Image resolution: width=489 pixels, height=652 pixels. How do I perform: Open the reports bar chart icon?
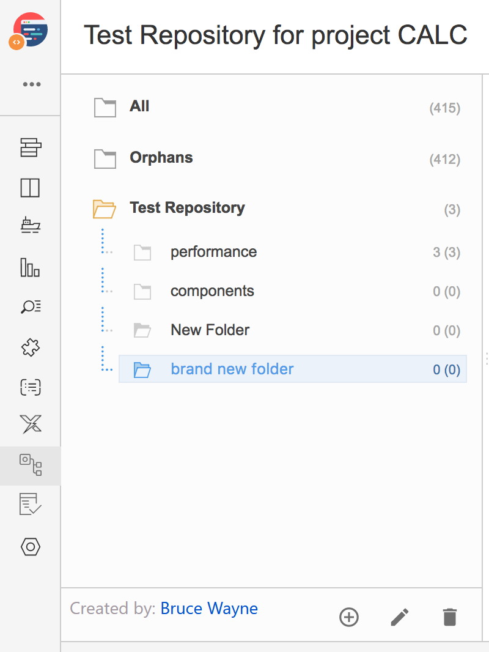pyautogui.click(x=30, y=267)
